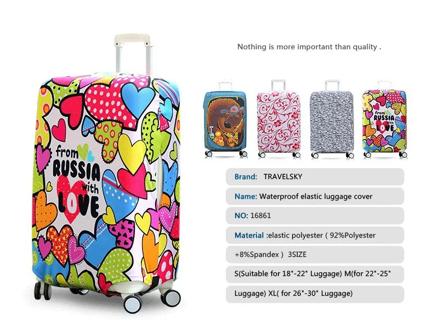The image size is (433, 321).
Task: Click the S size 18"-22" luggage row
Action: 315,274
